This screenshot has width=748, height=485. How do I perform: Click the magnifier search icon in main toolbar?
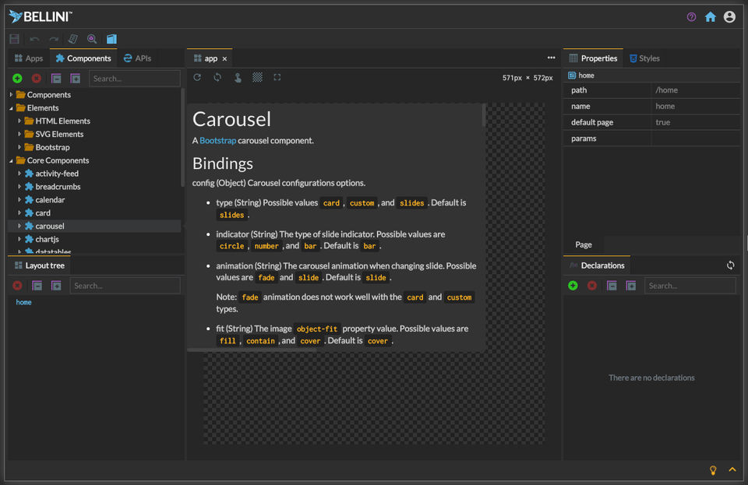point(92,39)
